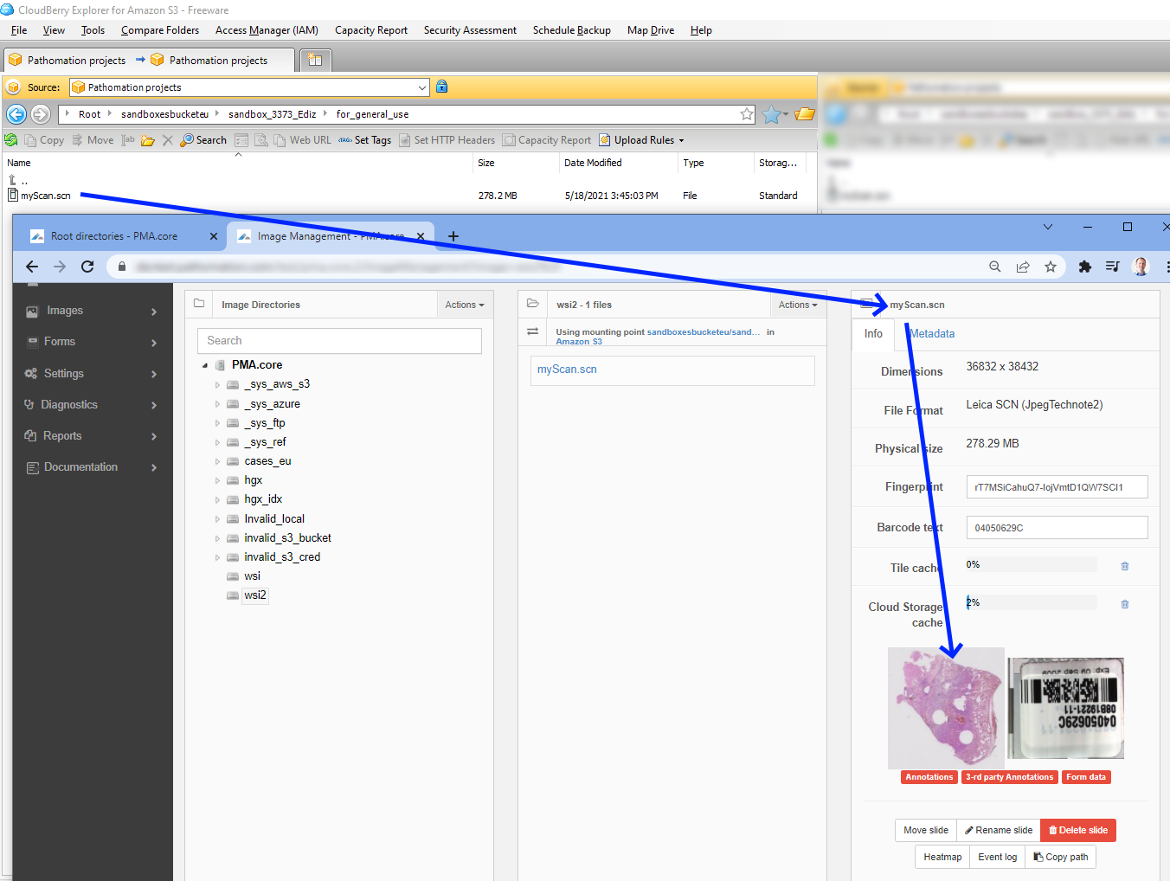Click the browser reload button
The width and height of the screenshot is (1170, 881).
tap(87, 267)
